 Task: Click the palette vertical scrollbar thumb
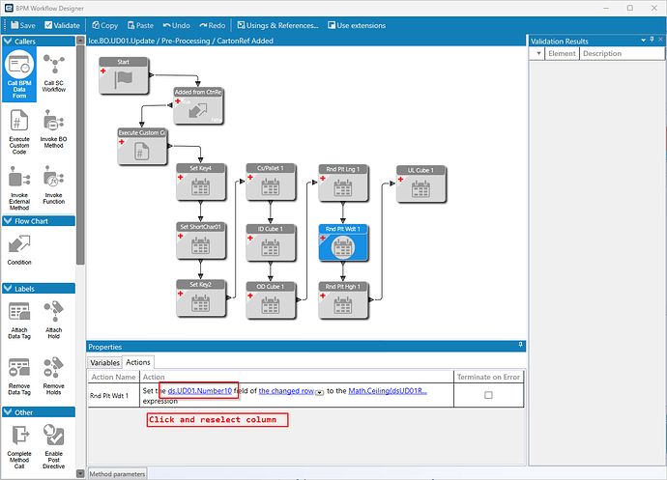point(80,155)
